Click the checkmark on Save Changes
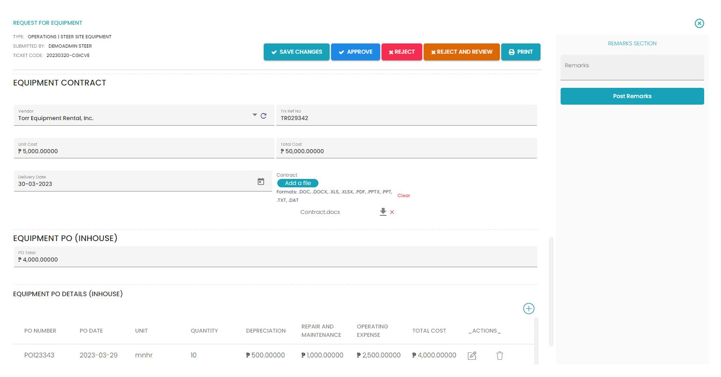 point(274,52)
